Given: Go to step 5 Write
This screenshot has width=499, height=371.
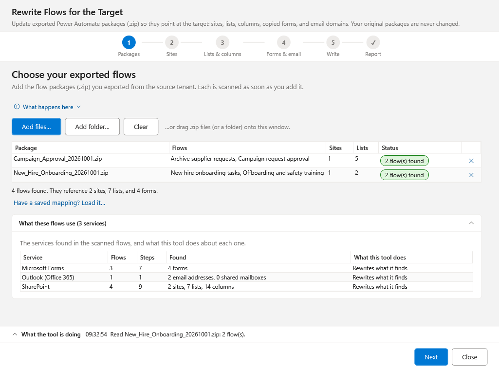Looking at the screenshot, I should pos(333,42).
